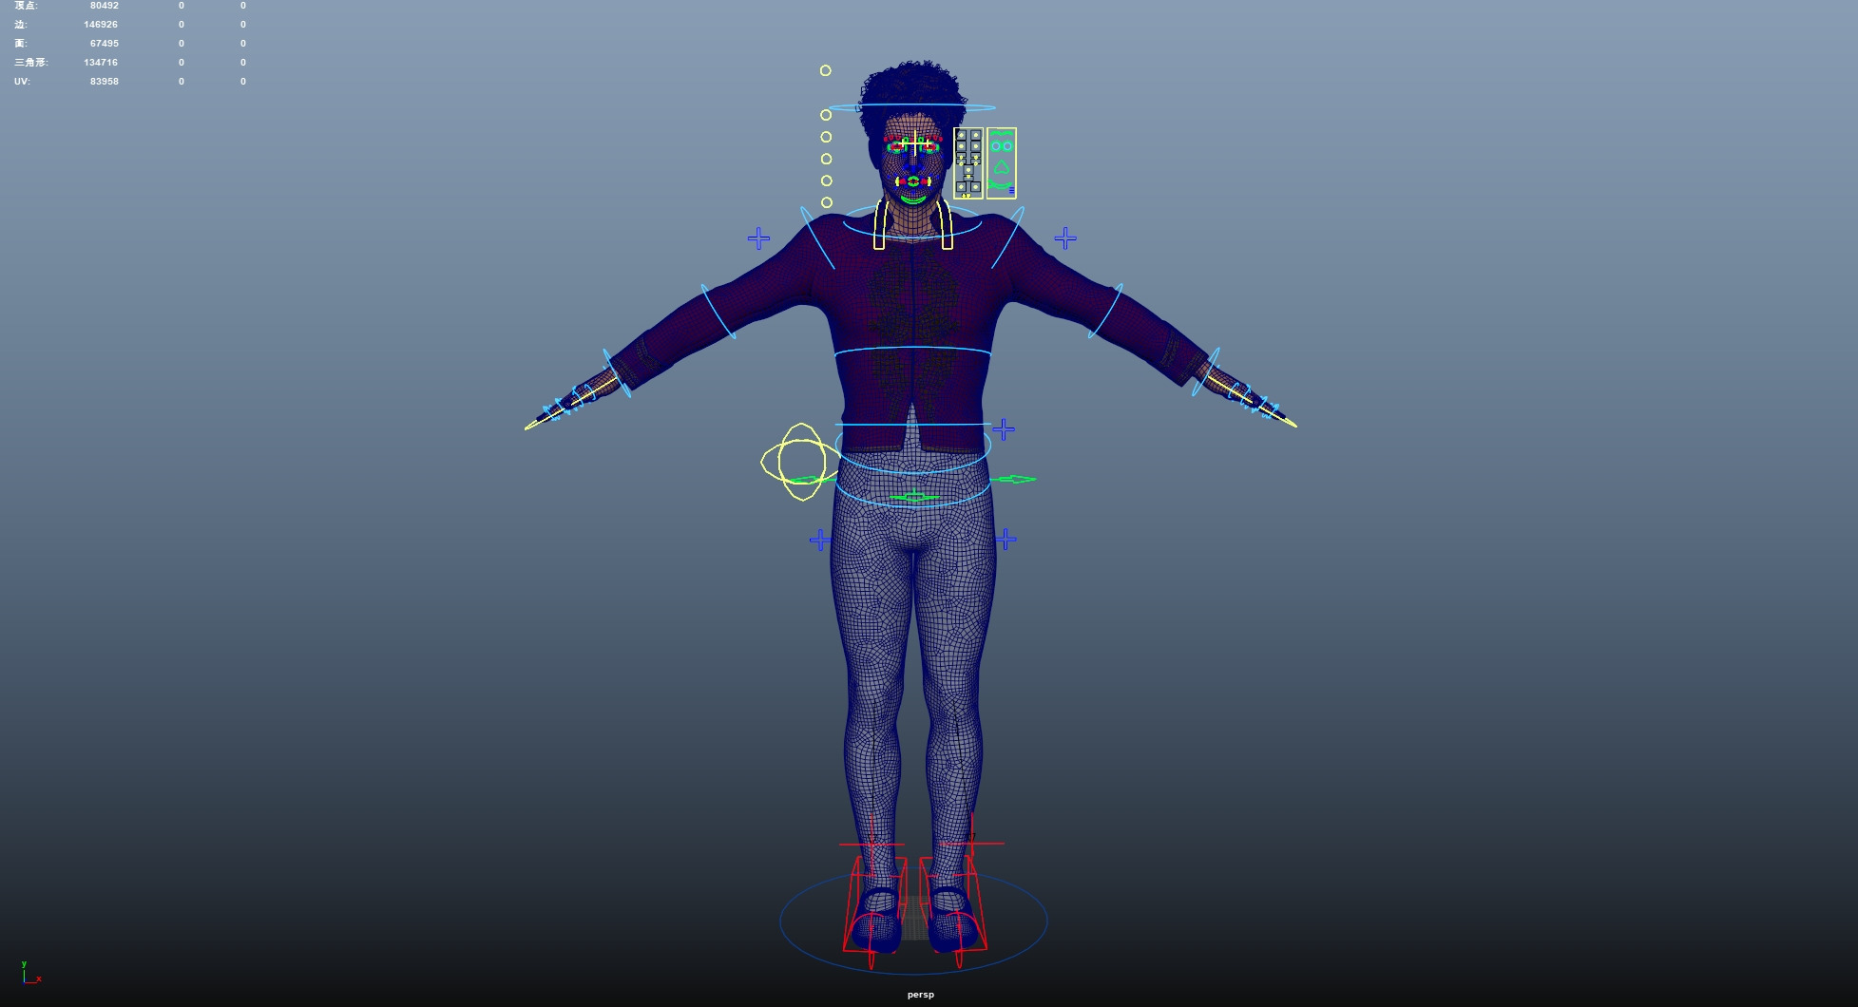Select the blue upper-arm ring on the screen-right arm
Viewport: 1858px width, 1007px height.
[x=1106, y=311]
